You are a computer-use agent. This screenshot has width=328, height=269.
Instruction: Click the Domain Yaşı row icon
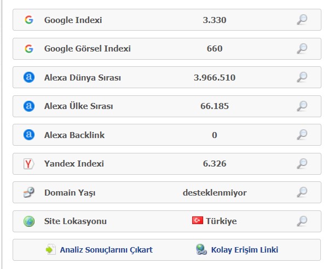[x=29, y=192]
